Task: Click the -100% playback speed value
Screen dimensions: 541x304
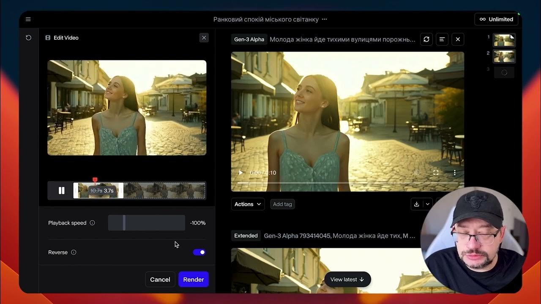Action: 198,223
